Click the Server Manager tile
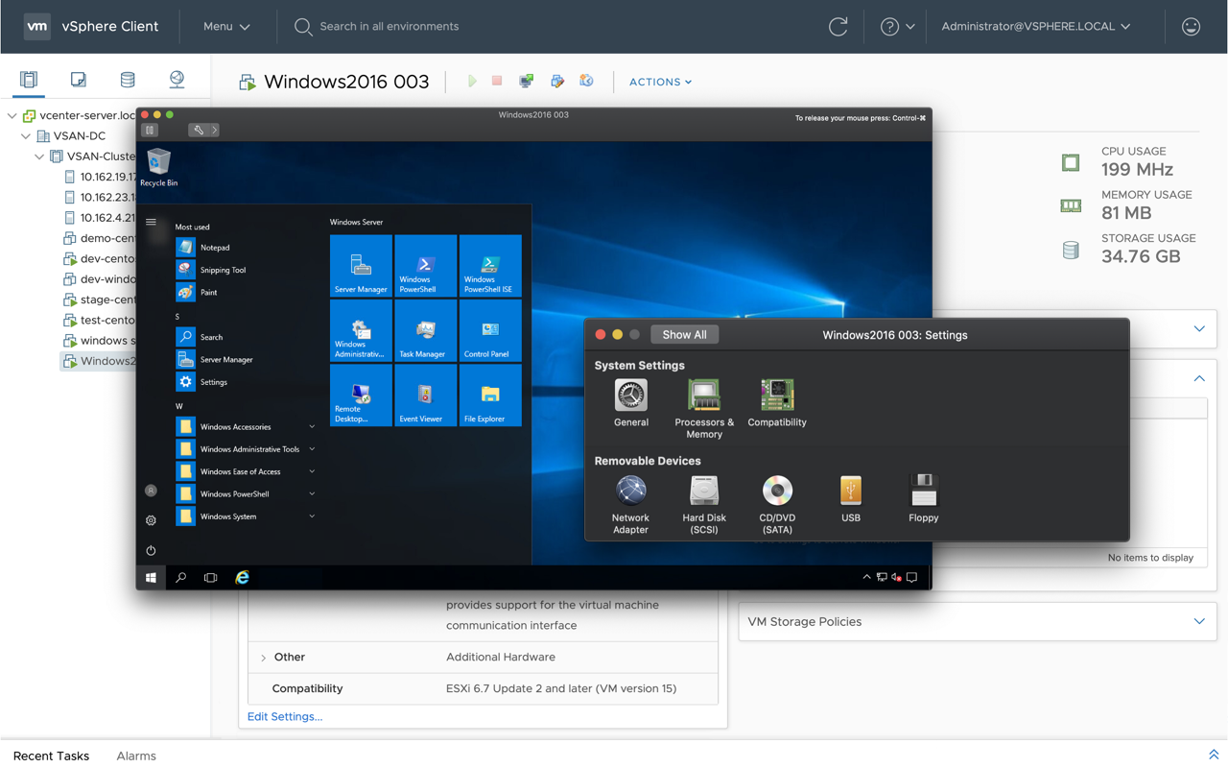This screenshot has height=768, width=1228. [361, 266]
